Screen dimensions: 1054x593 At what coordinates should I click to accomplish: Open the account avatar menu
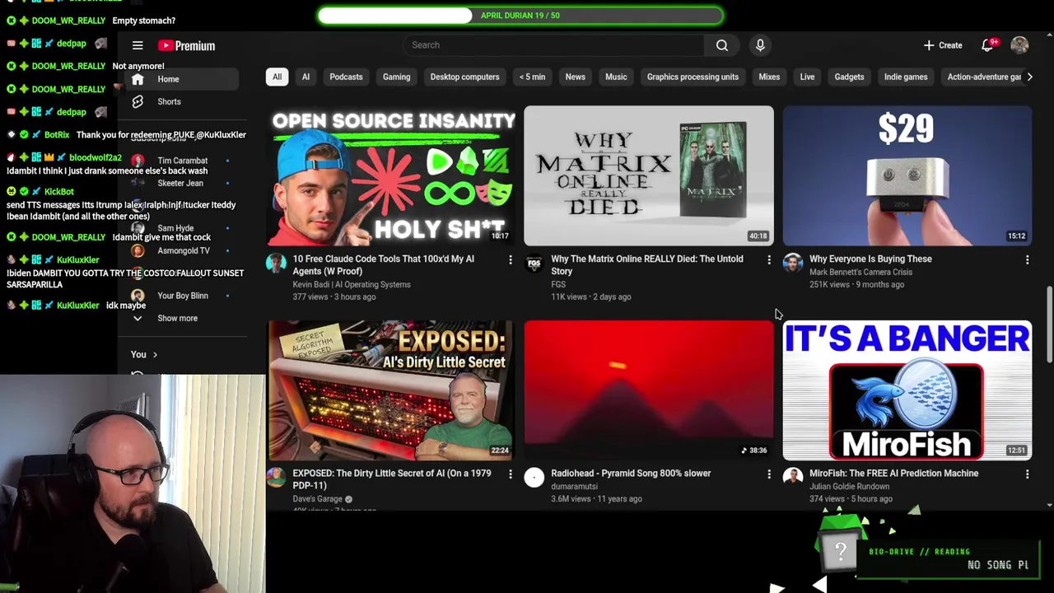pyautogui.click(x=1019, y=45)
